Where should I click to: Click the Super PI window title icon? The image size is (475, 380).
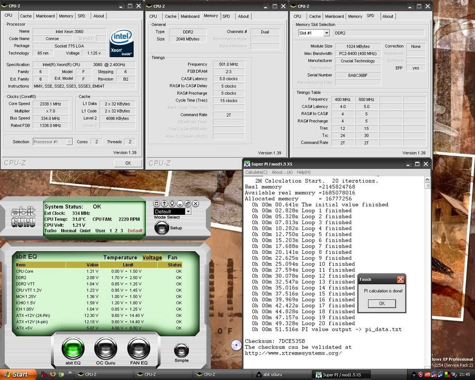coord(247,164)
